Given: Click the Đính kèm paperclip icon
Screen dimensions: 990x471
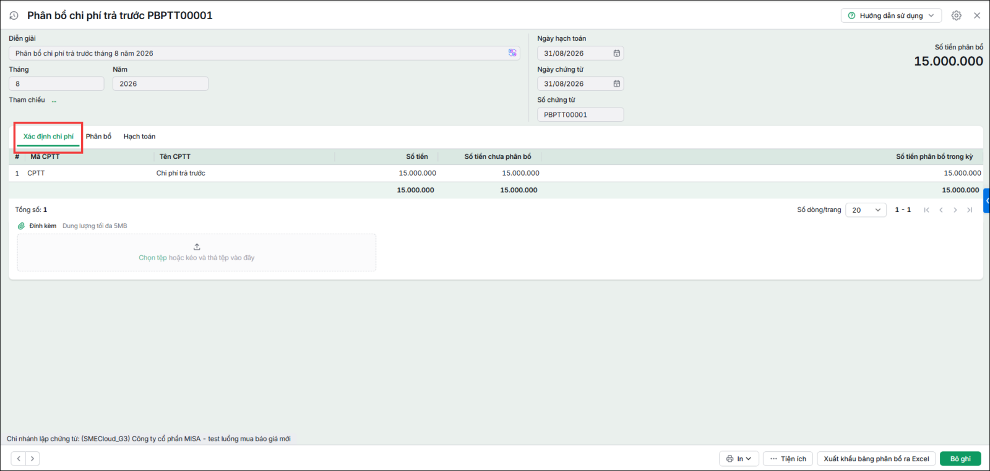Looking at the screenshot, I should [x=21, y=226].
